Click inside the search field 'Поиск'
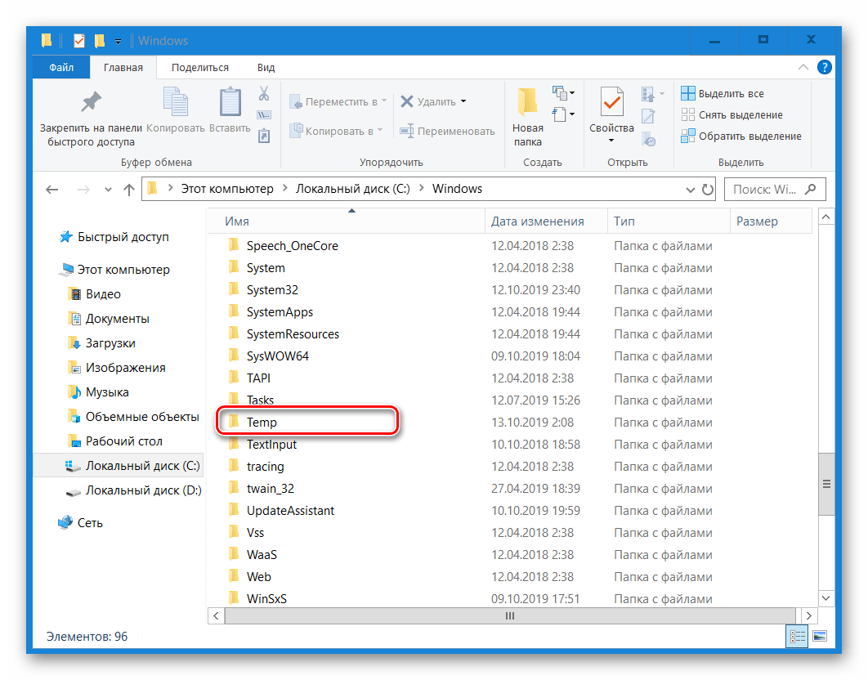Viewport: 868px width, 680px height. [x=768, y=189]
